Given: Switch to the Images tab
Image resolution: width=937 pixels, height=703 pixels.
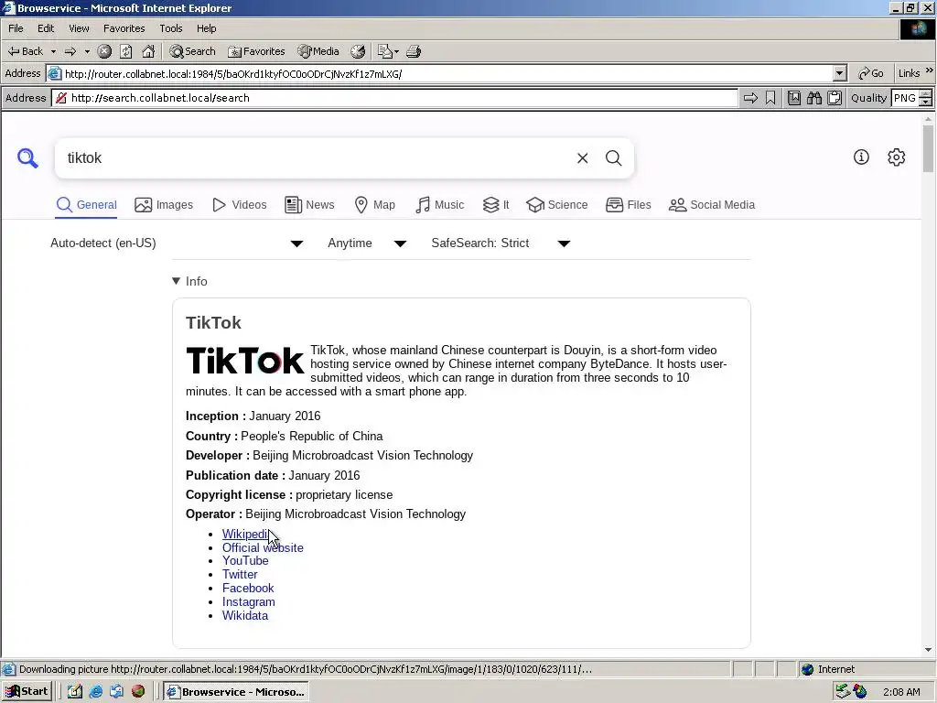Looking at the screenshot, I should point(164,205).
